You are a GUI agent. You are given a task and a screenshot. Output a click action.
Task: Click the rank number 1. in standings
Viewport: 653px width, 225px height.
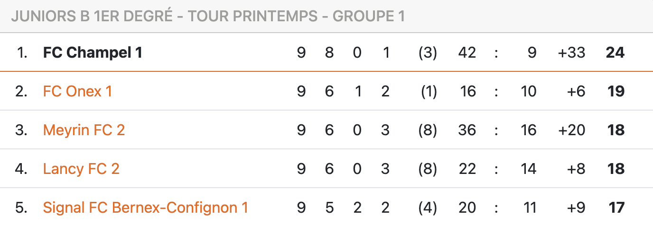click(x=22, y=52)
